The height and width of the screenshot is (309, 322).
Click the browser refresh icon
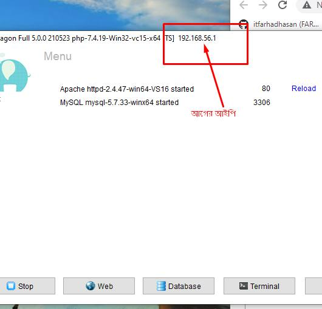click(x=283, y=5)
